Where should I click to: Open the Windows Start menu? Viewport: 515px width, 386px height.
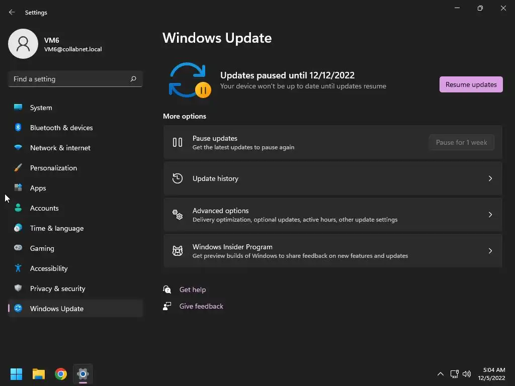click(16, 374)
